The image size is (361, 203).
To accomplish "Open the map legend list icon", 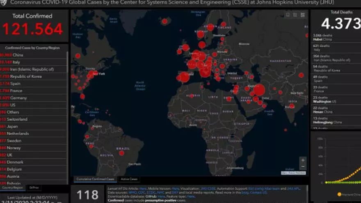I will 295,15.
